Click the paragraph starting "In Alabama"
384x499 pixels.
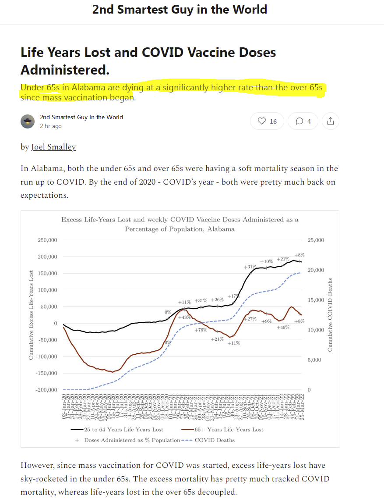(x=179, y=182)
